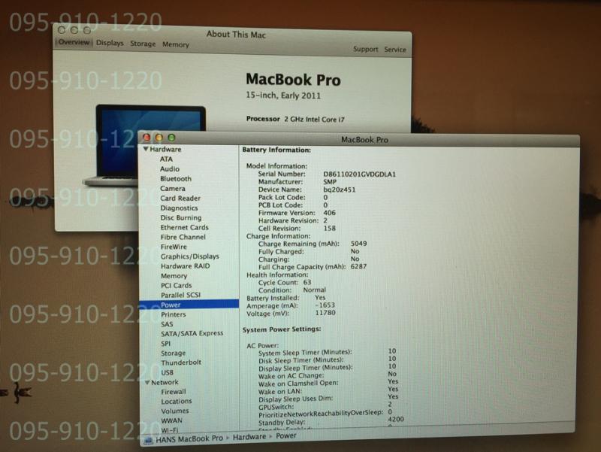Click the Standby Delay value 4200

(x=396, y=419)
